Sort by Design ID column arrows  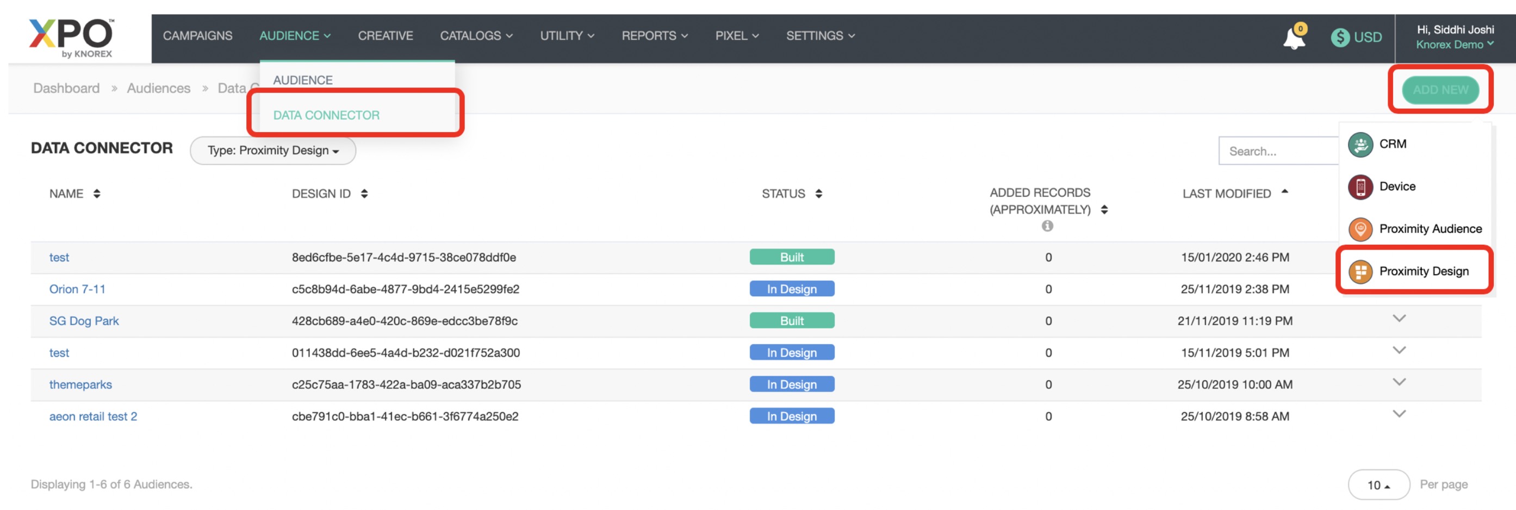(x=364, y=194)
